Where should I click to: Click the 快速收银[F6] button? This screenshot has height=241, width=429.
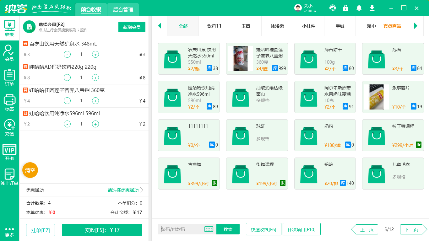point(263,229)
